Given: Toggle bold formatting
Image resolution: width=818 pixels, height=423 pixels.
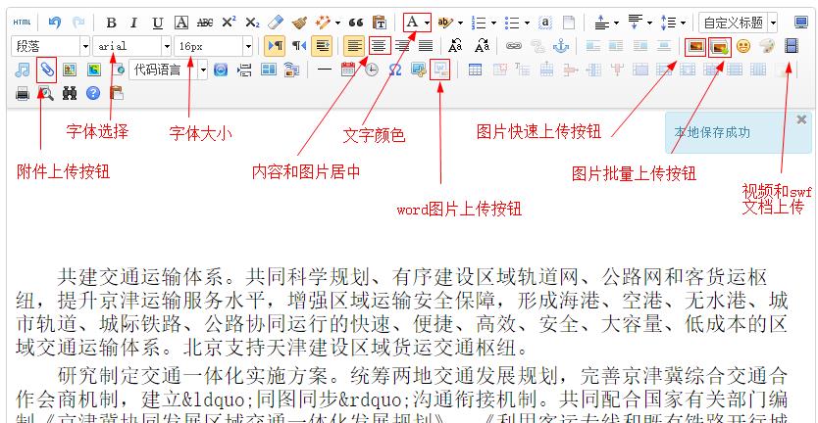Looking at the screenshot, I should [x=111, y=22].
